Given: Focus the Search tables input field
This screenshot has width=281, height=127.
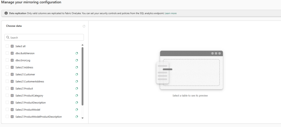Looking at the screenshot, I should click(44, 37).
